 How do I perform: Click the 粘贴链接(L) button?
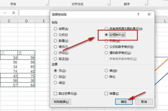(61, 102)
